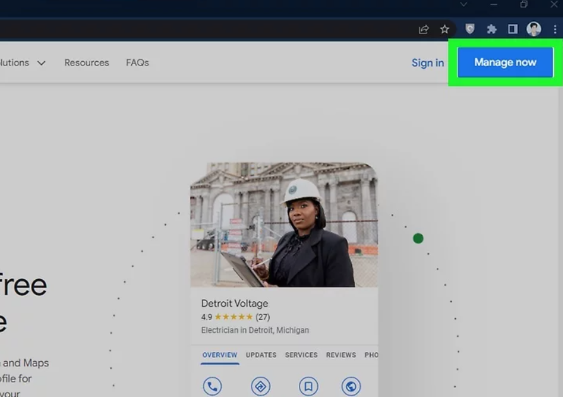The image size is (563, 397).
Task: Bookmark this page with the star icon
Action: (x=444, y=29)
